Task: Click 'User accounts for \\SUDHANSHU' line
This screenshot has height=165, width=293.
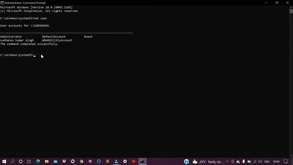Action: pos(24,26)
